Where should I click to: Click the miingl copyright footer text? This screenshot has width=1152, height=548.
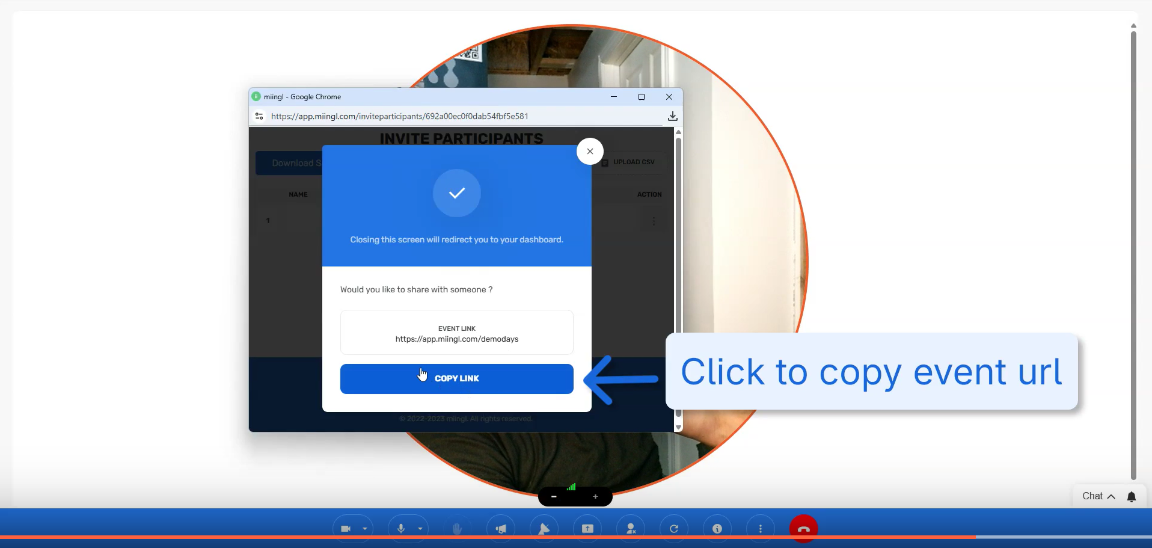(x=466, y=419)
